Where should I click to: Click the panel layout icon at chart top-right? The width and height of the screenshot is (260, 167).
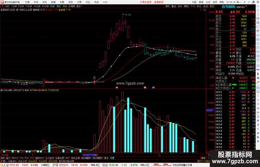coord(204,10)
